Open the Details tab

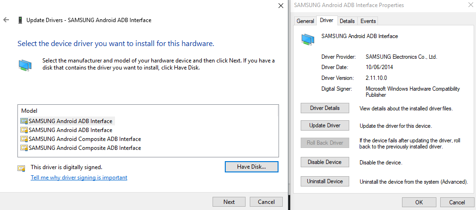[347, 21]
